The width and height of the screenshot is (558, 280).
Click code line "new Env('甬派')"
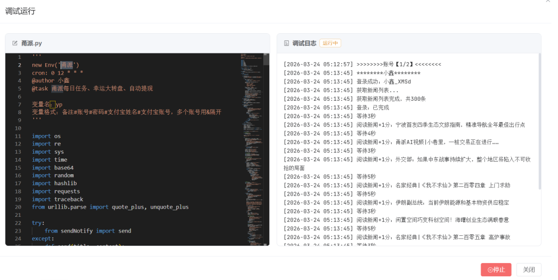56,65
